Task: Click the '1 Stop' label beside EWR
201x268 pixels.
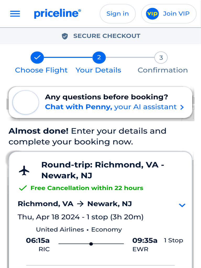Action: point(174,240)
